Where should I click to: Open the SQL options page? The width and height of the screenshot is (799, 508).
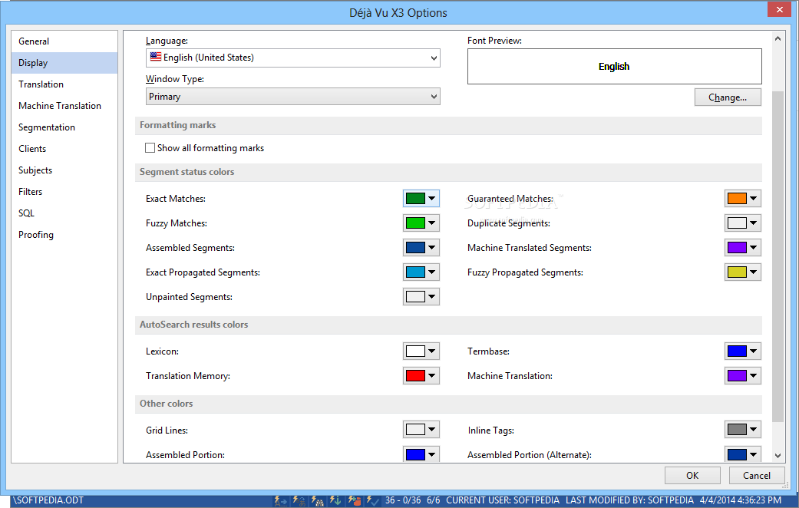point(64,213)
